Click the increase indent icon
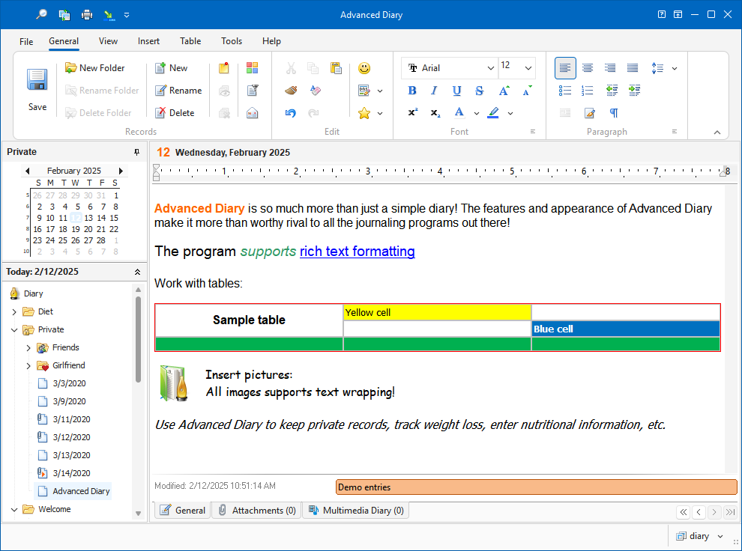 point(635,91)
